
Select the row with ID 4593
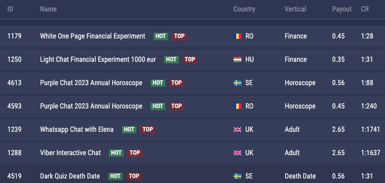(x=192, y=106)
